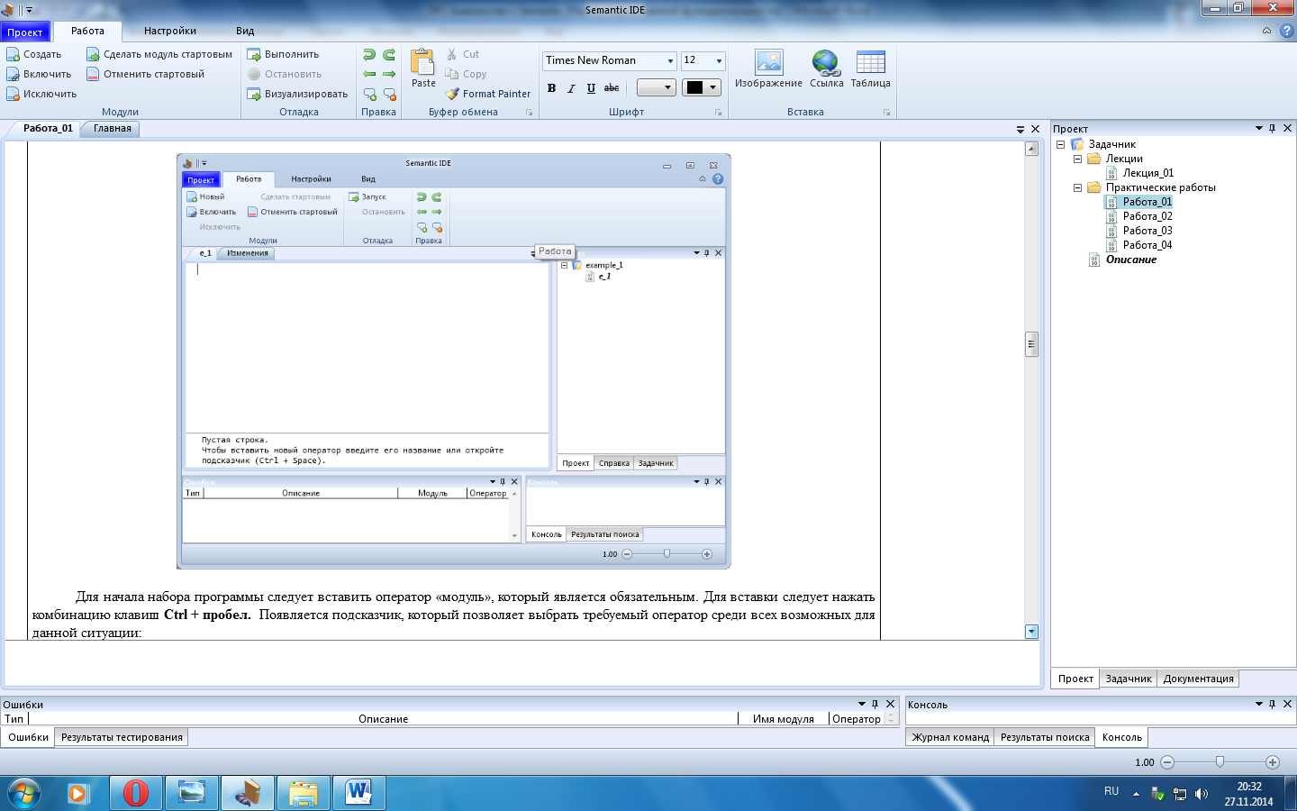This screenshot has width=1297, height=811.
Task: Click Включить module button
Action: [x=39, y=74]
